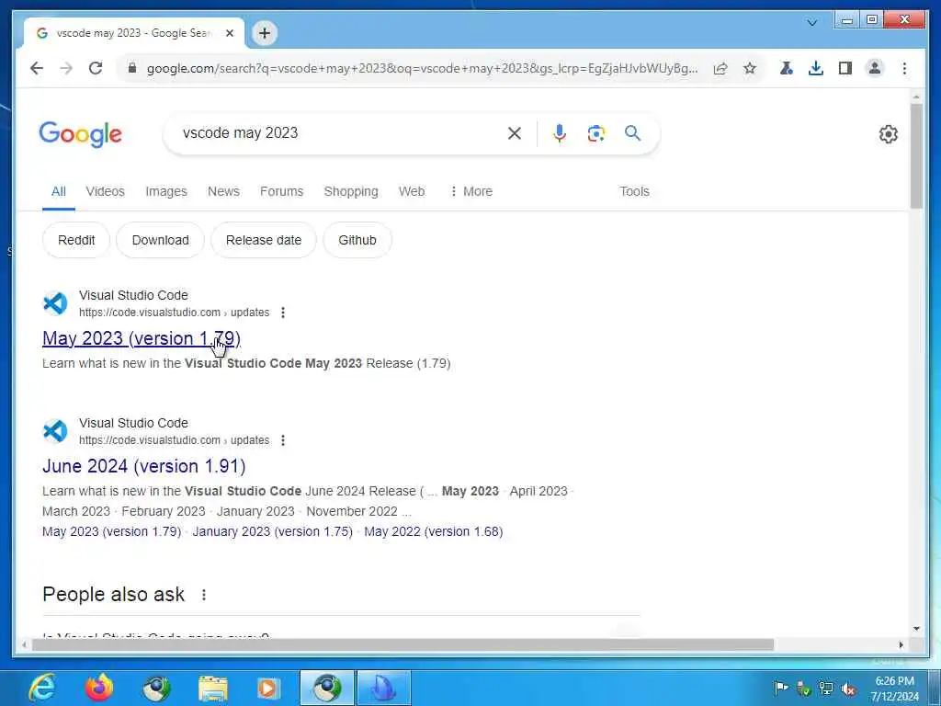This screenshot has height=706, width=941.
Task: Start voice search with microphone icon
Action: pos(560,133)
